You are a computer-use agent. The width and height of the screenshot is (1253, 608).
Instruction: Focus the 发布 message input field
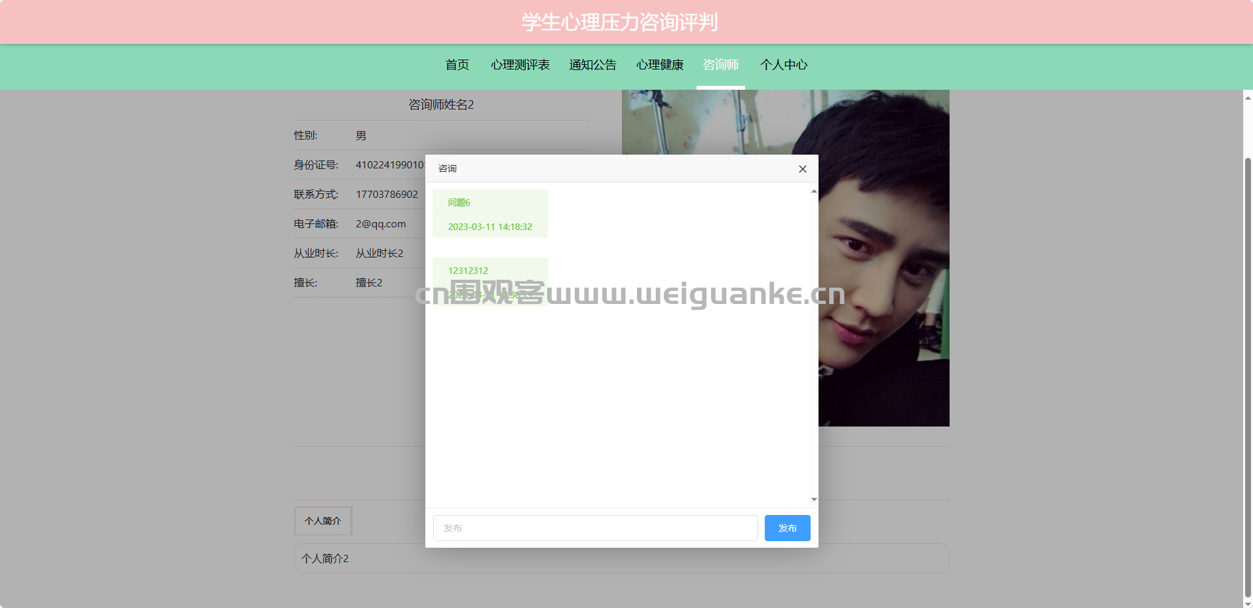pos(595,528)
